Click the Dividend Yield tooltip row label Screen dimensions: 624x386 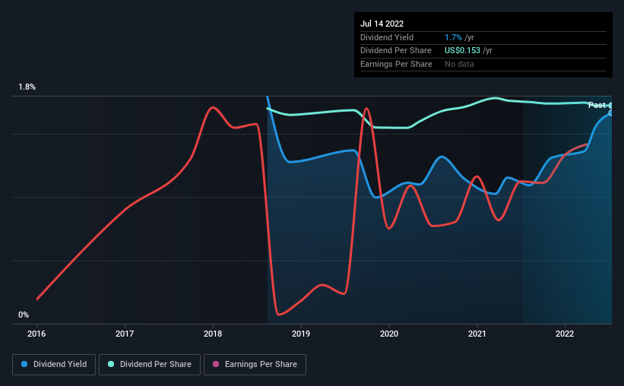pyautogui.click(x=387, y=37)
